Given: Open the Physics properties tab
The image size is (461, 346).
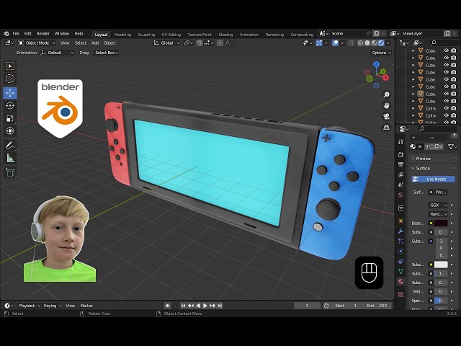Looking at the screenshot, I should (x=400, y=252).
